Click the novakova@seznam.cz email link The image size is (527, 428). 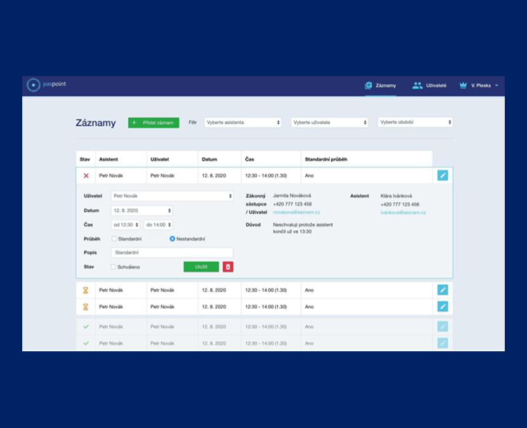click(296, 212)
